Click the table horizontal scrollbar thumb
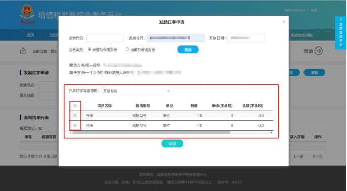 tap(151, 132)
